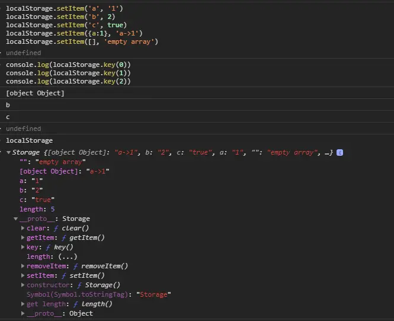Screen dimensions: 394x321
Task: Click console.log(localStorage.key(2)) line
Action: point(68,81)
